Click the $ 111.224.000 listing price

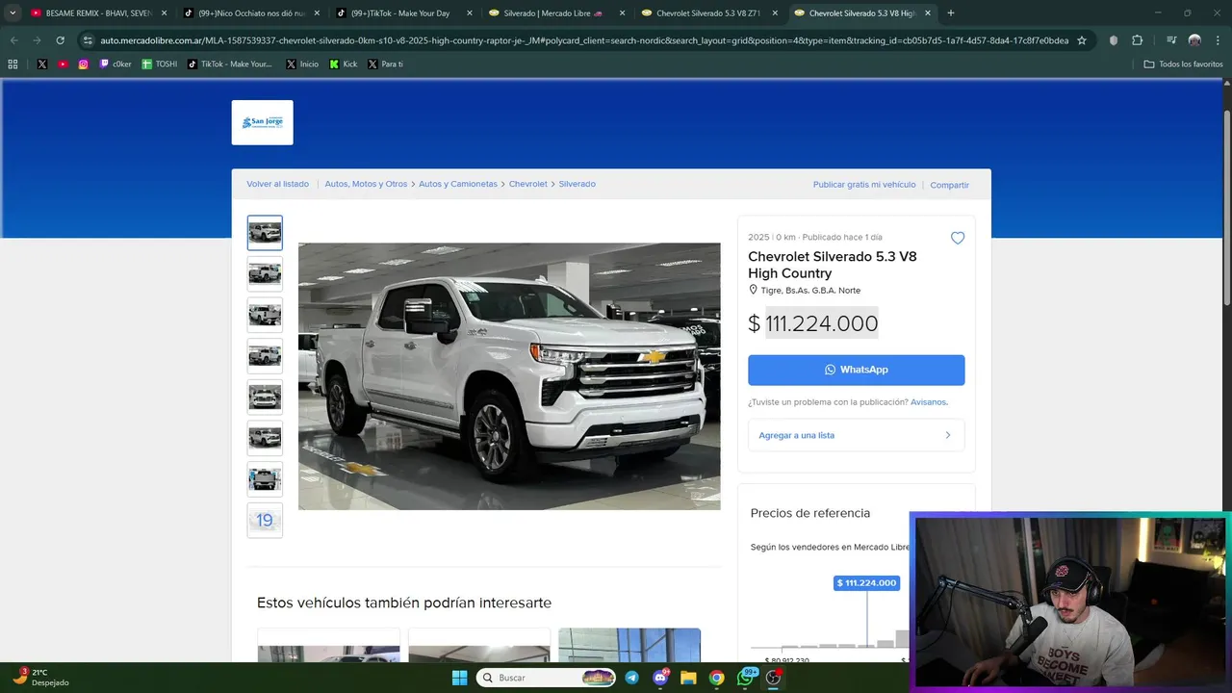813,323
